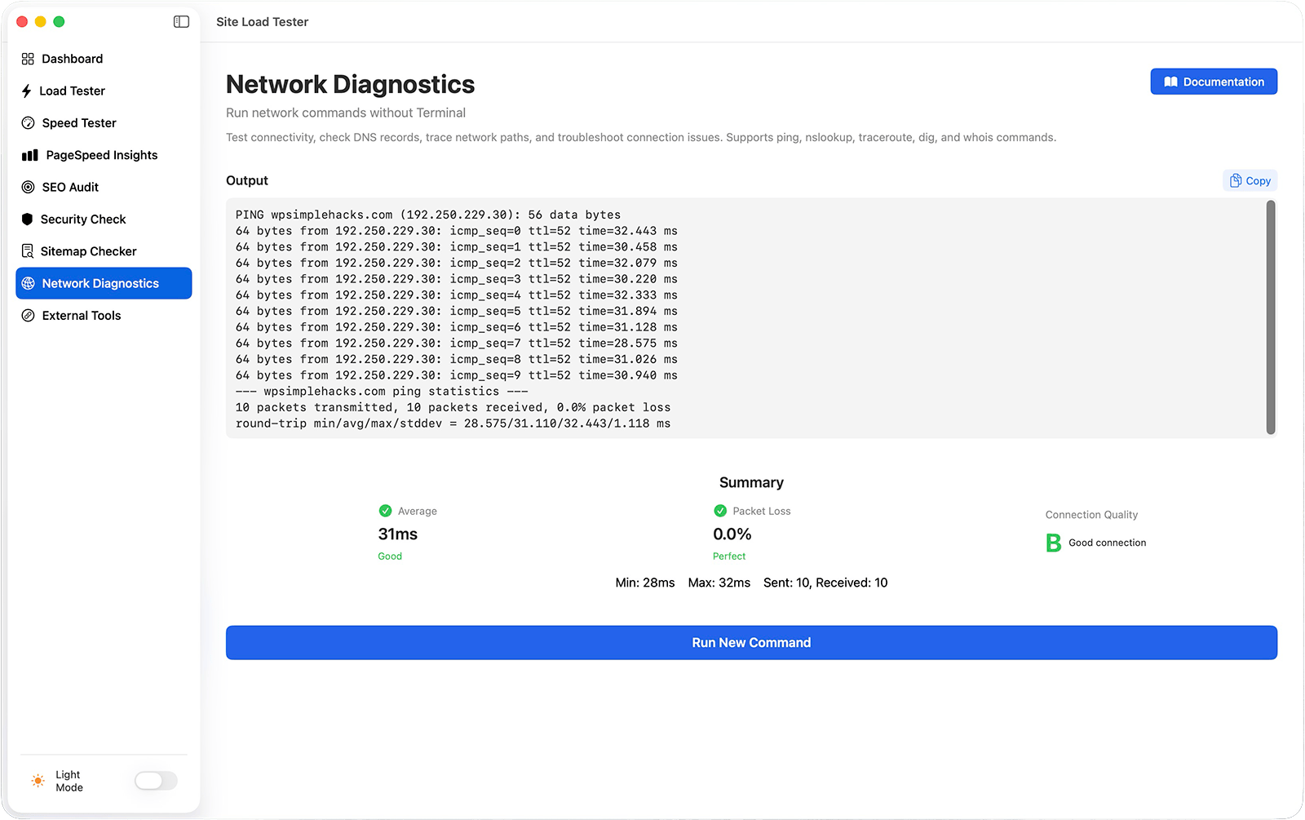The width and height of the screenshot is (1305, 820).
Task: Click the book icon inside Documentation button
Action: (x=1171, y=82)
